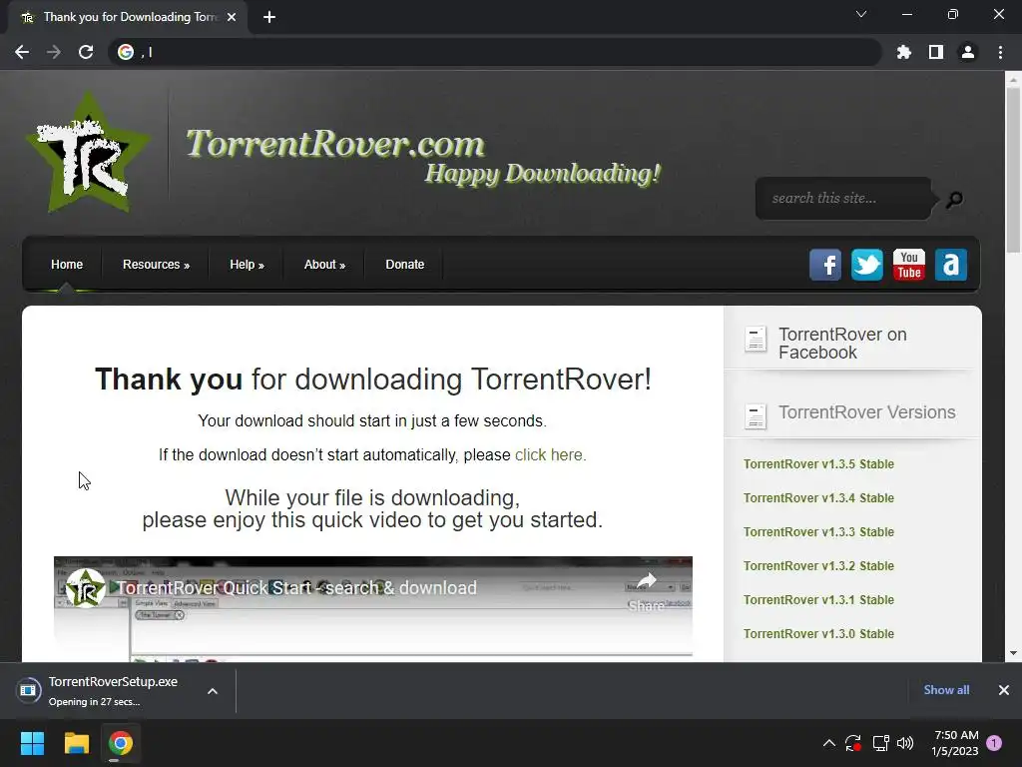Open the TorrentRover Facebook page icon
This screenshot has width=1022, height=767.
coord(825,265)
